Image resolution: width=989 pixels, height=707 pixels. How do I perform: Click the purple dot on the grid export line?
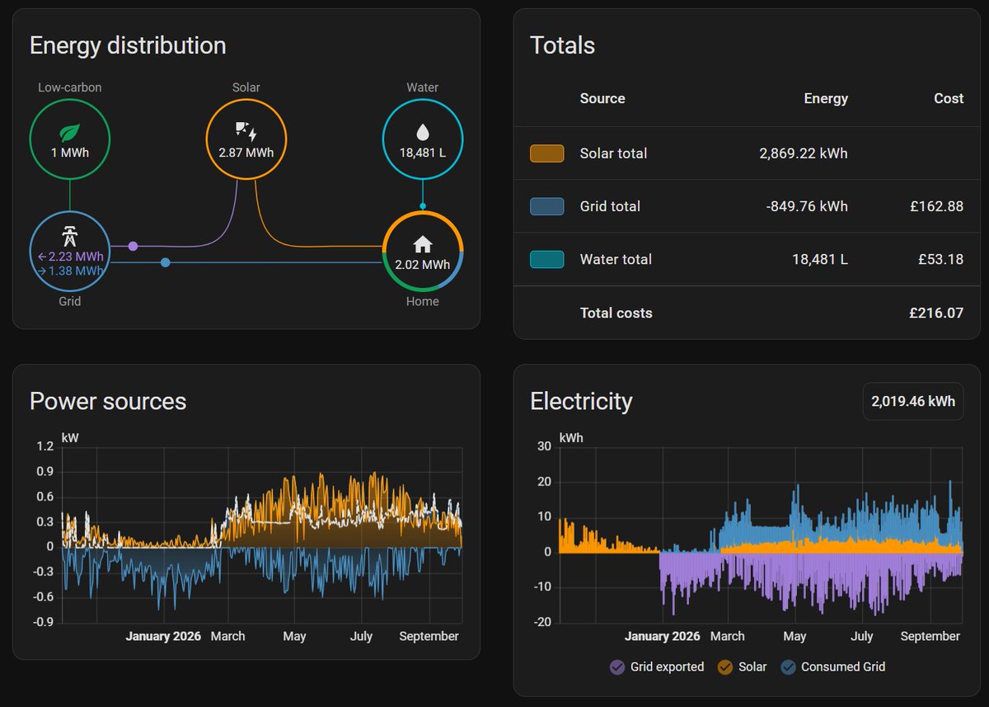click(x=133, y=246)
